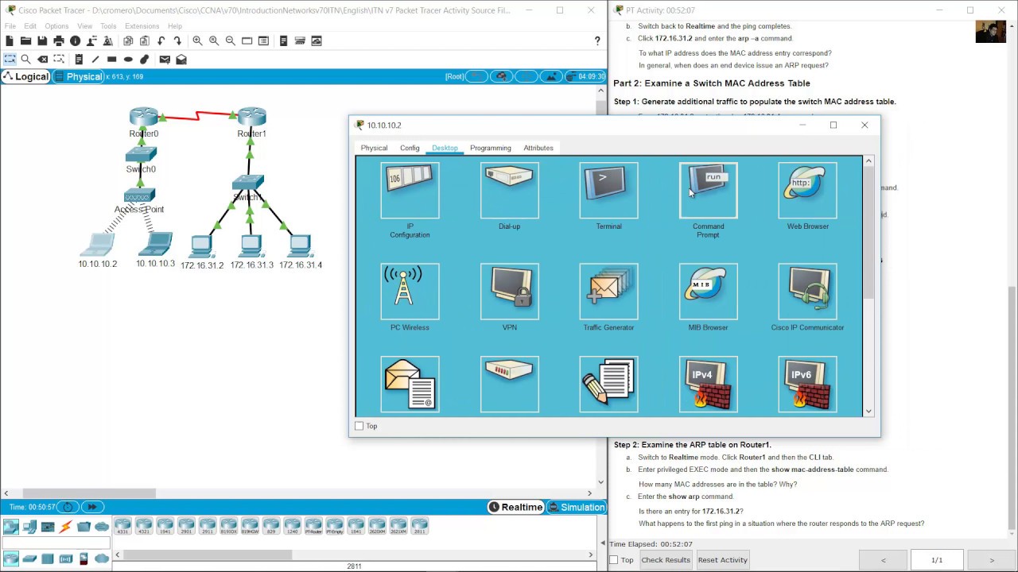Click the Undo arrow icon
This screenshot has width=1018, height=572.
pos(161,41)
